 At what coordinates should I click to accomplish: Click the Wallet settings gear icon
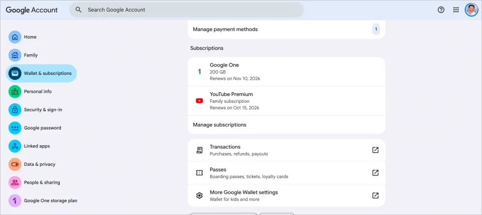(199, 195)
